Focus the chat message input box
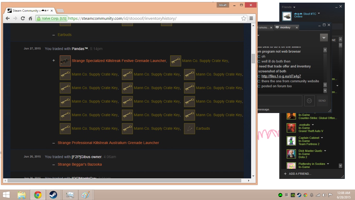 279,101
